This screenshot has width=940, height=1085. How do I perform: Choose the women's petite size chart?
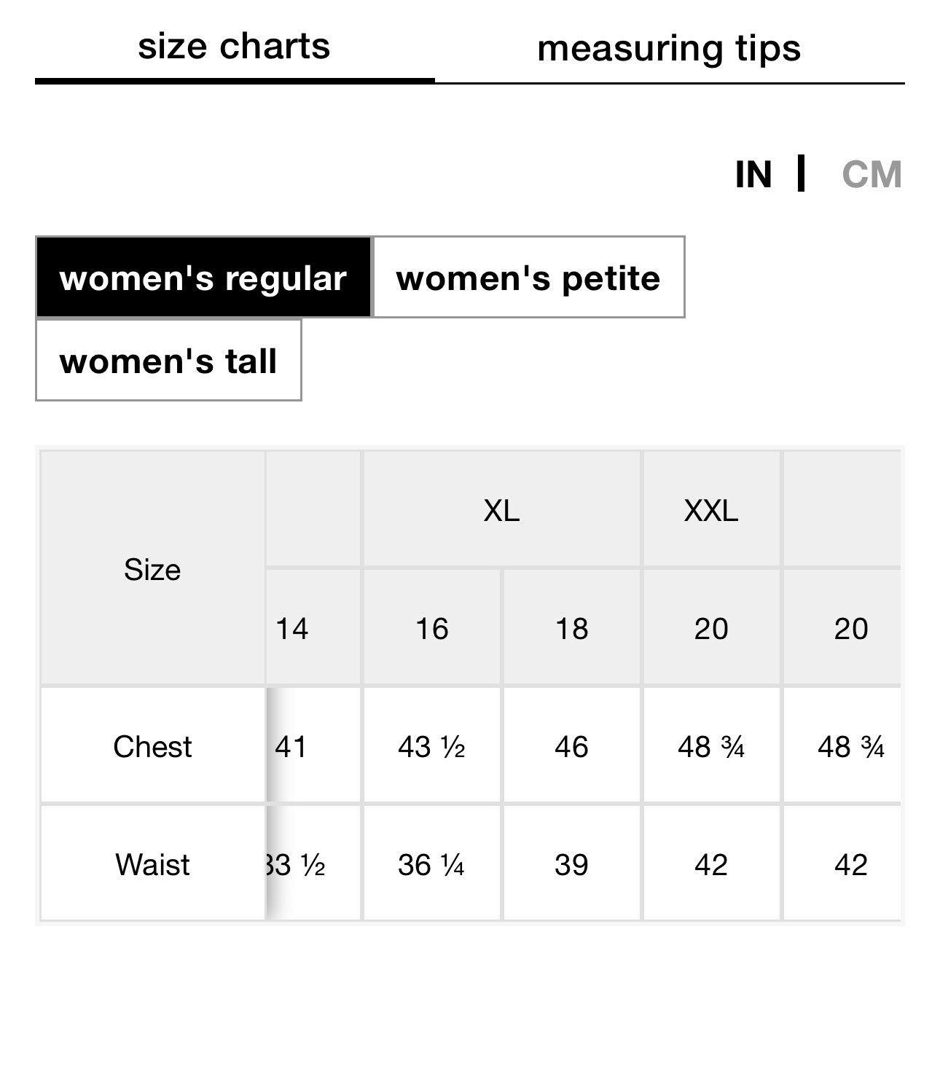528,278
